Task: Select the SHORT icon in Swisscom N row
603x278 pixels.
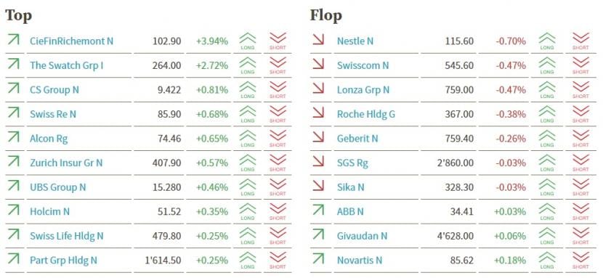Action: point(580,65)
